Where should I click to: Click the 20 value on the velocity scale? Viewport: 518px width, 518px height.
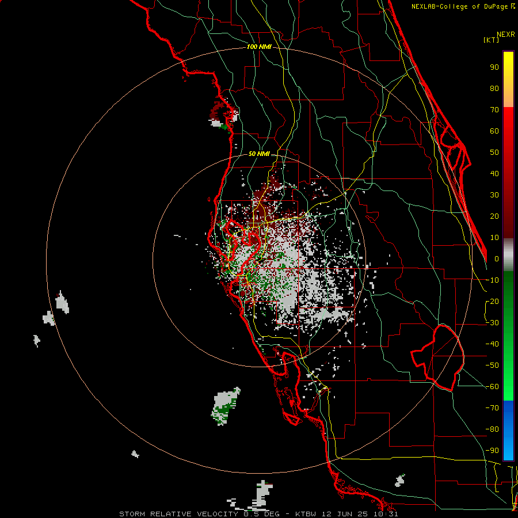click(494, 216)
